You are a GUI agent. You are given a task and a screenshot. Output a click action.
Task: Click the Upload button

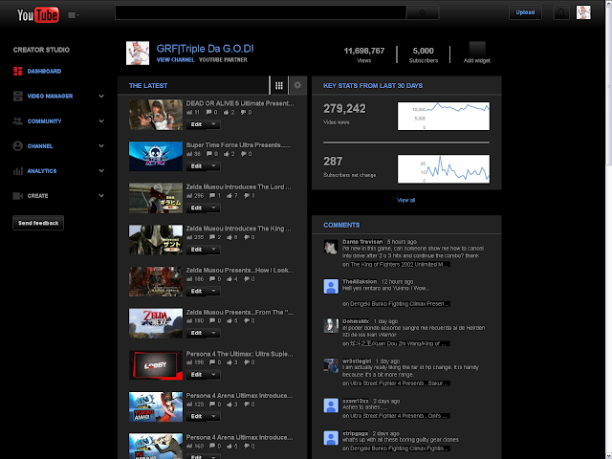[525, 12]
